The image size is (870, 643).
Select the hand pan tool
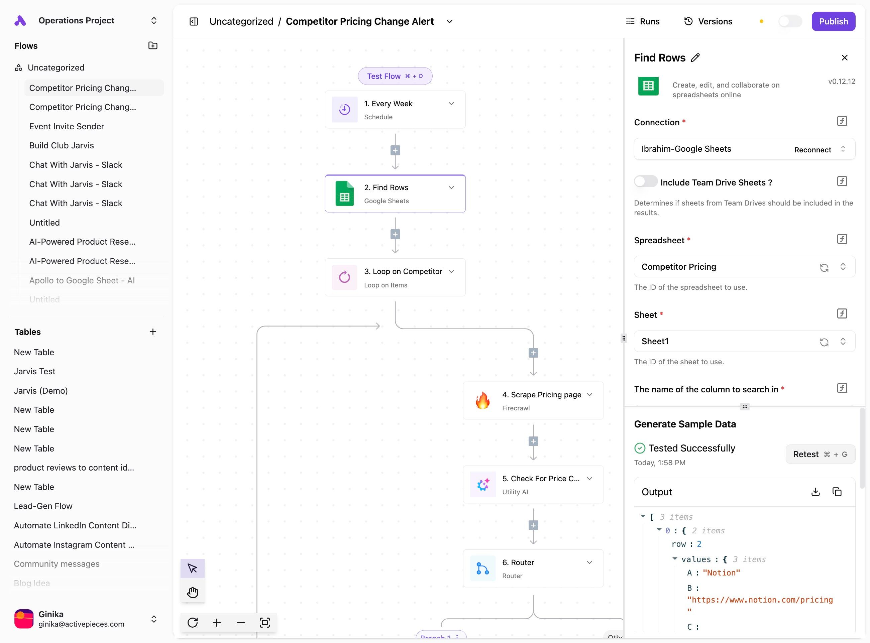[192, 593]
